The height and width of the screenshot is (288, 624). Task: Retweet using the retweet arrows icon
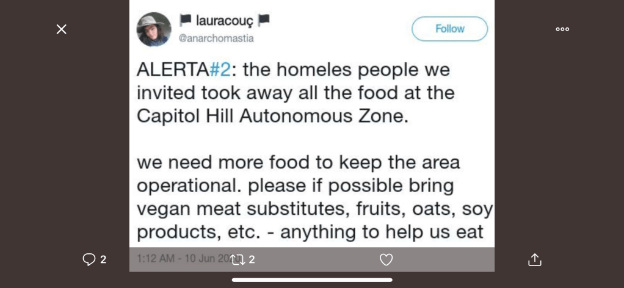click(x=238, y=259)
